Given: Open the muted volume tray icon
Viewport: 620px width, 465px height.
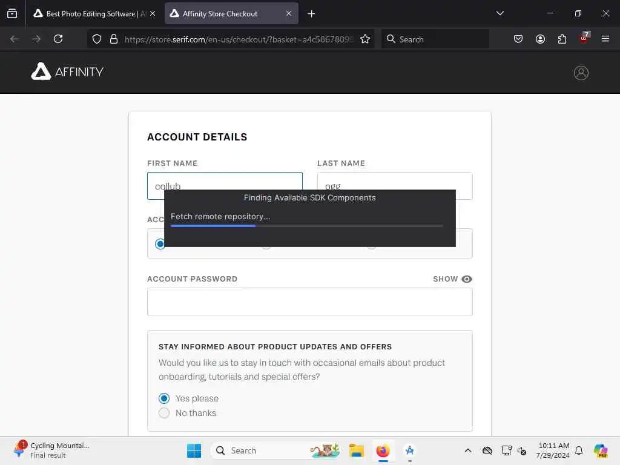Looking at the screenshot, I should [522, 450].
